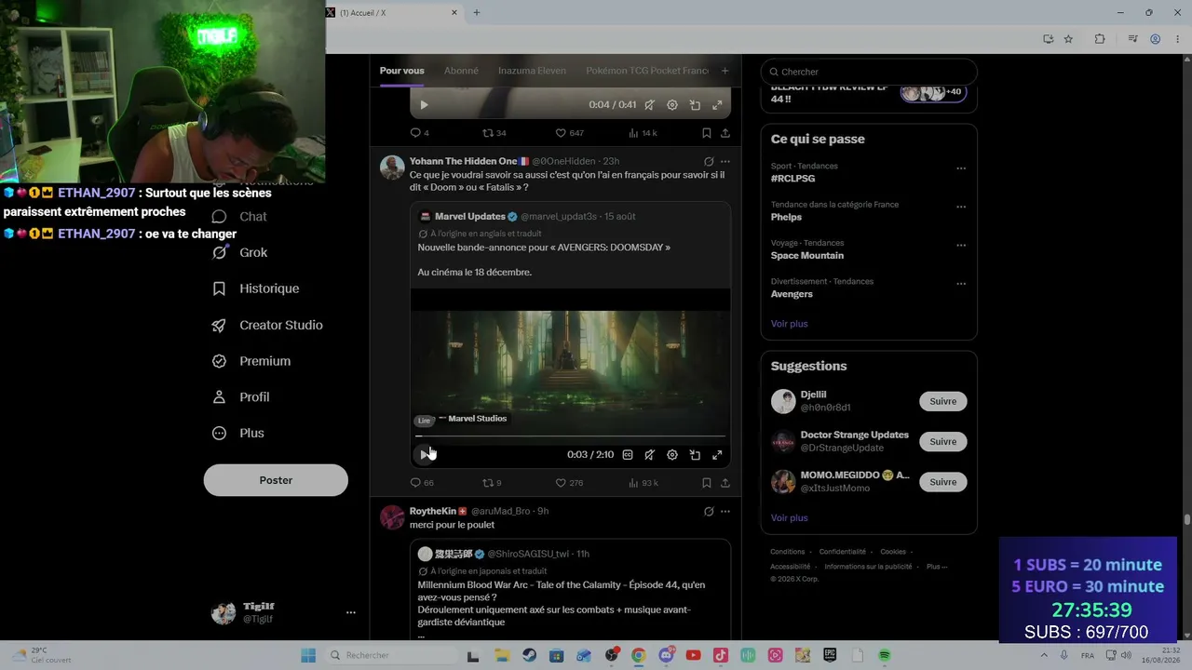The height and width of the screenshot is (670, 1192).
Task: Repost Yohann The Hidden One's post
Action: 492,483
